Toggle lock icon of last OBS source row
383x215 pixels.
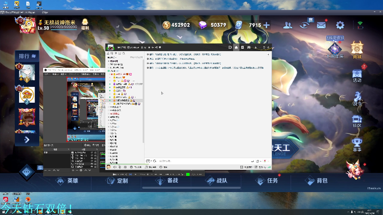tap(95, 167)
